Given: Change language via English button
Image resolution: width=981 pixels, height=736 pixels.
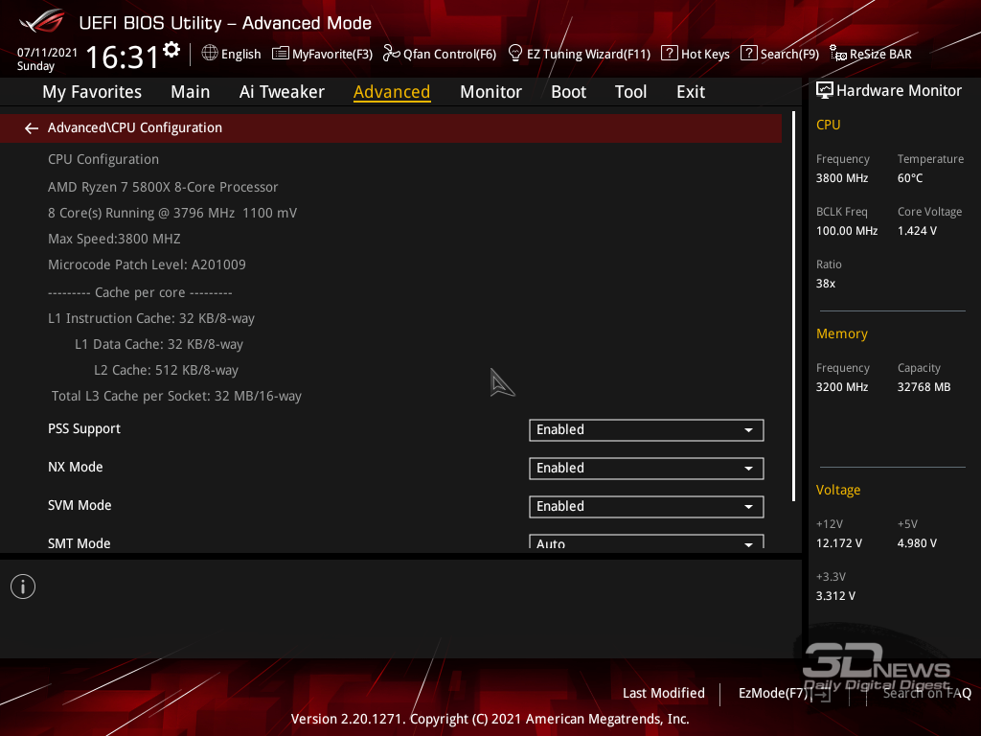Looking at the screenshot, I should click(x=240, y=55).
